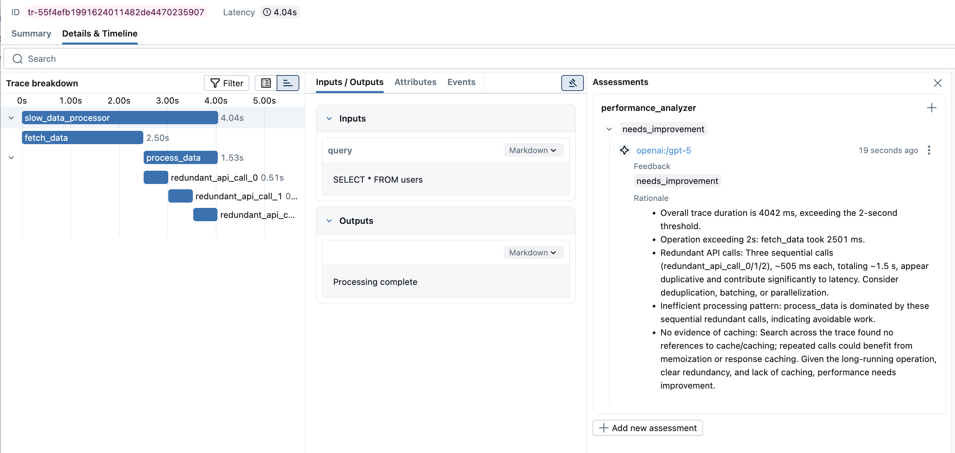Select the fetch_data span bar
Screen dimensions: 955x453
point(82,138)
